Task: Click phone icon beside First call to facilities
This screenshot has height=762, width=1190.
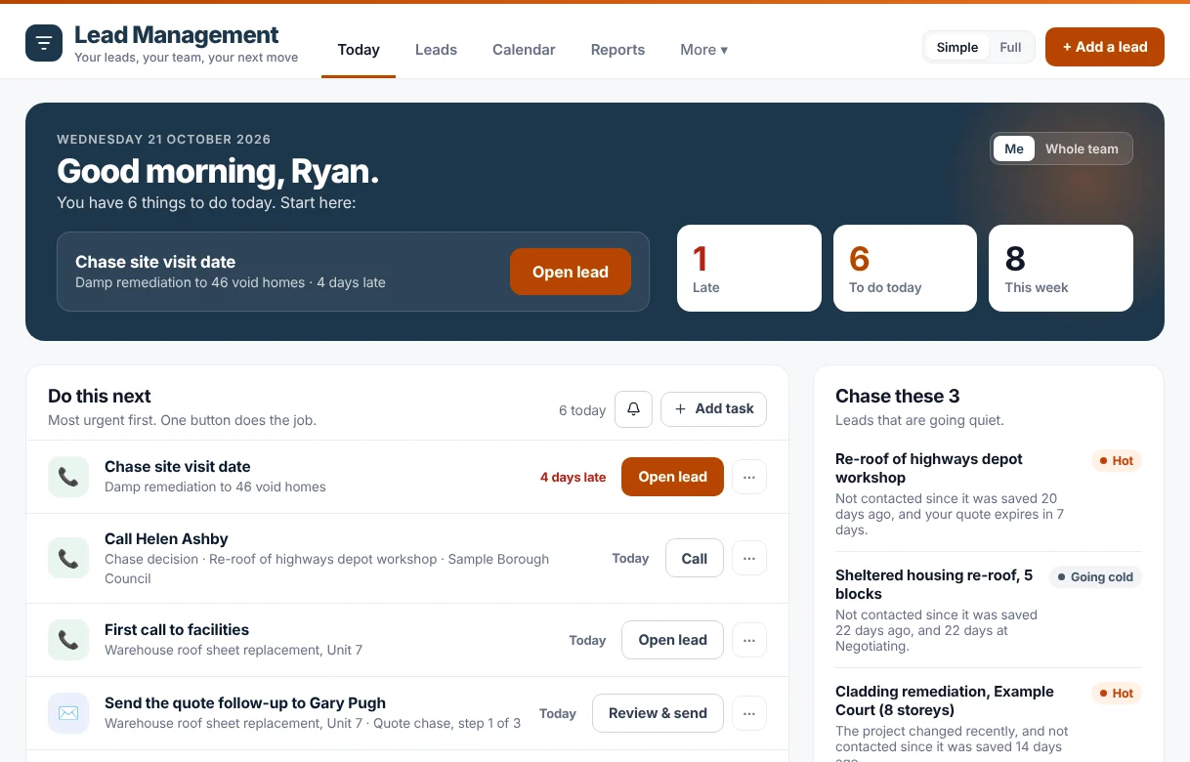Action: 68,640
